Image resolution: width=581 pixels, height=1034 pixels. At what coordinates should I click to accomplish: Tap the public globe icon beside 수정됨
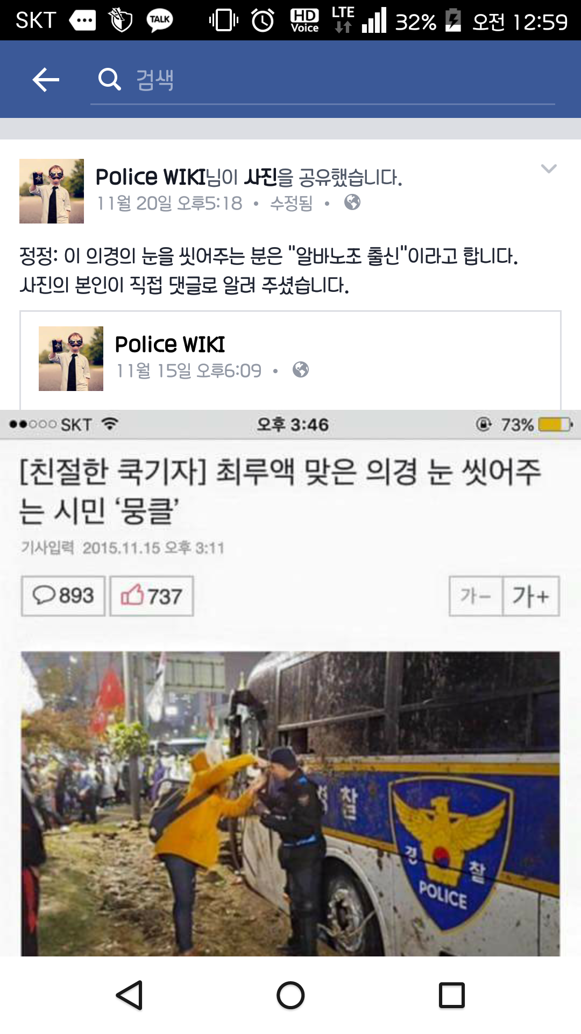pyautogui.click(x=352, y=202)
